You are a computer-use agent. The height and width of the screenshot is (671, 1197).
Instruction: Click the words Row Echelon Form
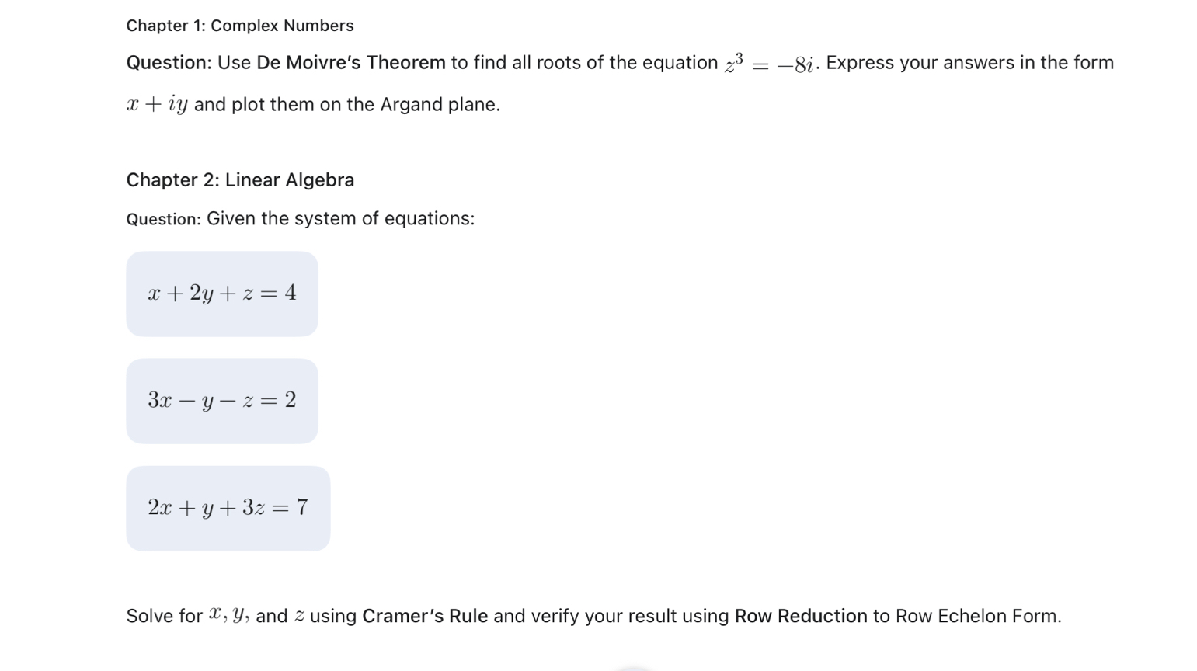977,617
